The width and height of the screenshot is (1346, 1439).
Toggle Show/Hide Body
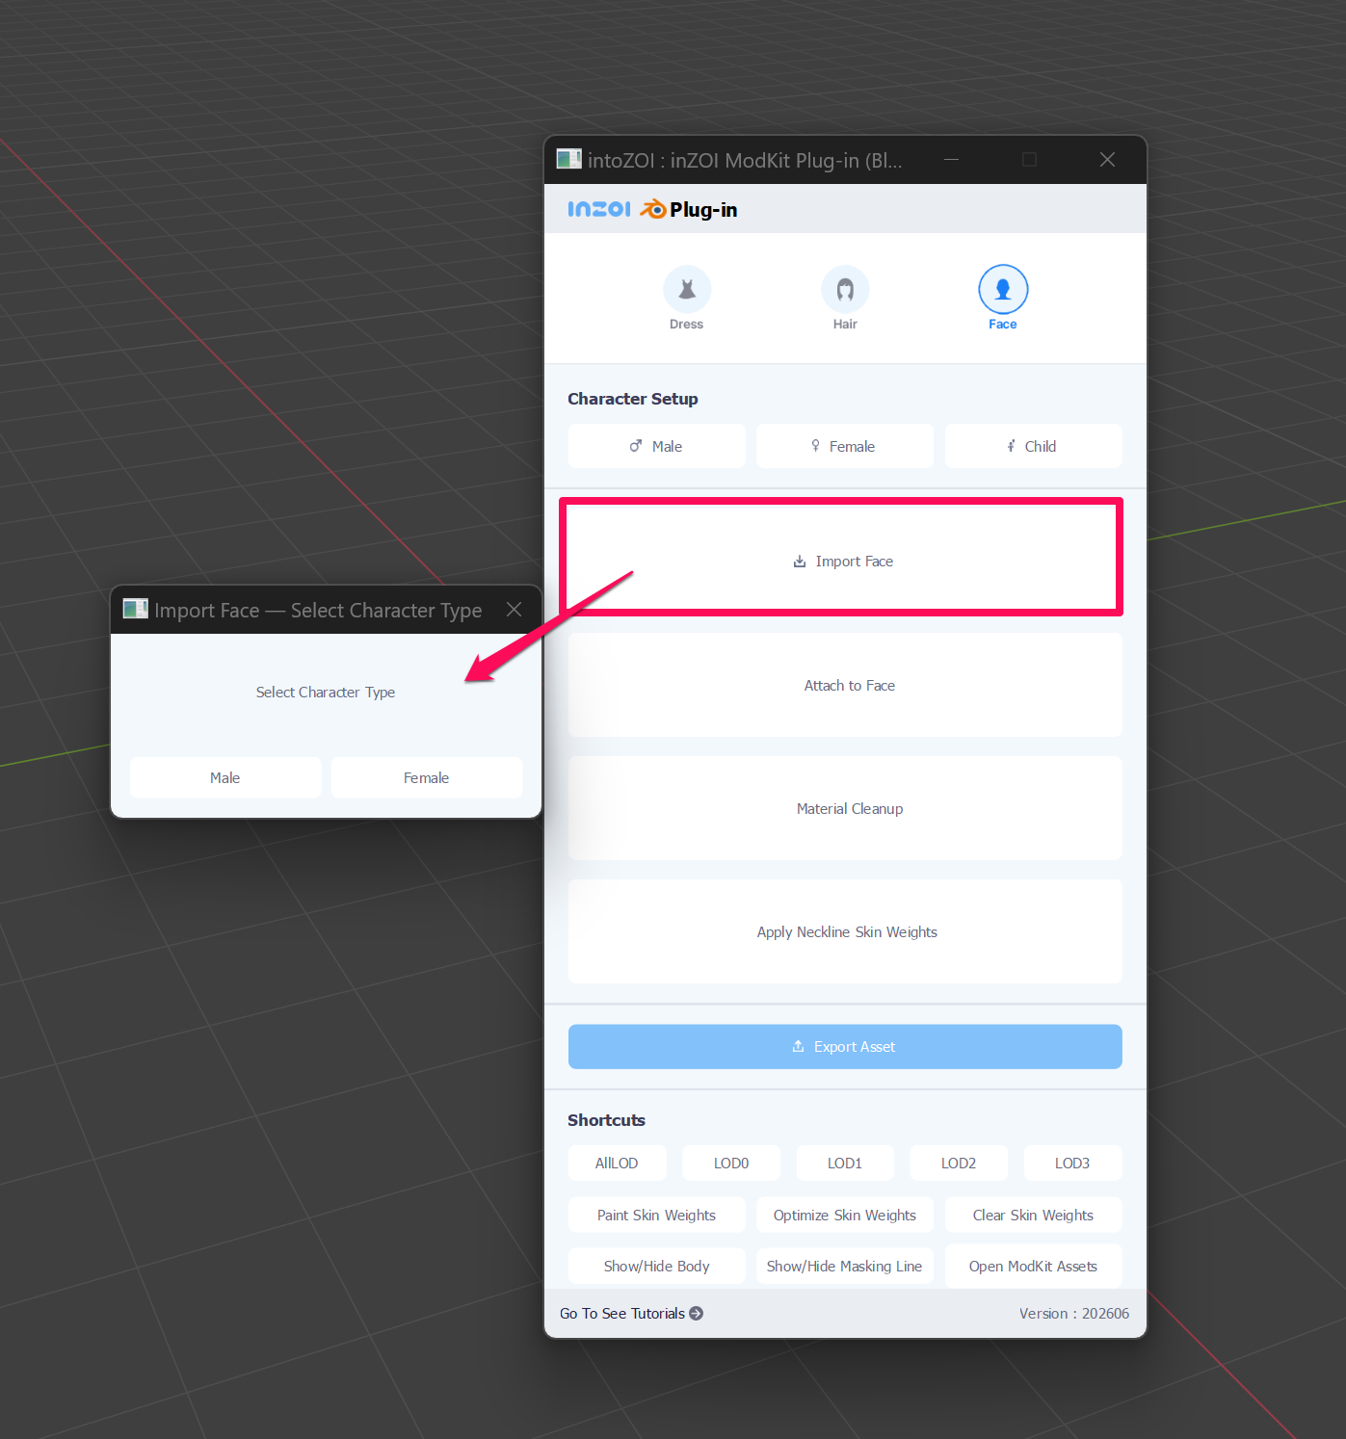[x=657, y=1266]
